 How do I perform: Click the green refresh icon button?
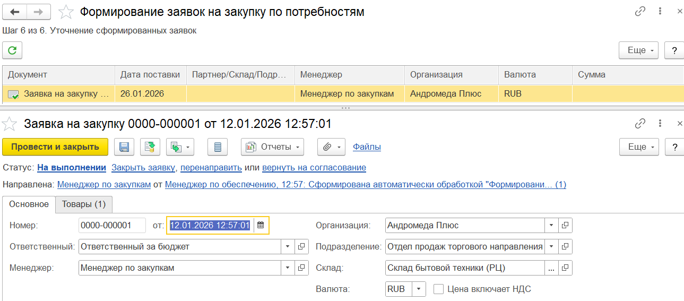12,50
